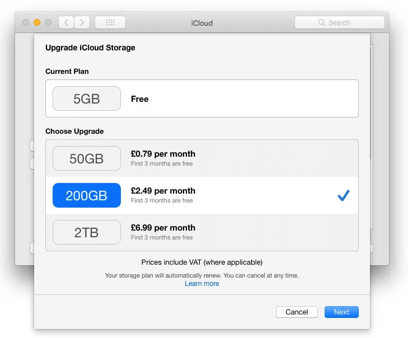Click the 5GB current plan badge
The image size is (408, 338).
87,98
